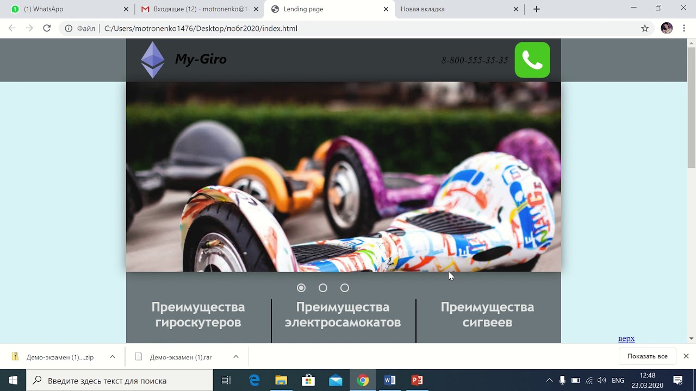Screen dimensions: 696x391
Task: Switch the ENG input language
Action: click(x=618, y=380)
